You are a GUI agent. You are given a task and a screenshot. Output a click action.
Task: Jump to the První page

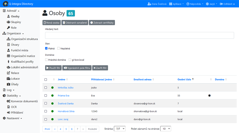[47, 129]
